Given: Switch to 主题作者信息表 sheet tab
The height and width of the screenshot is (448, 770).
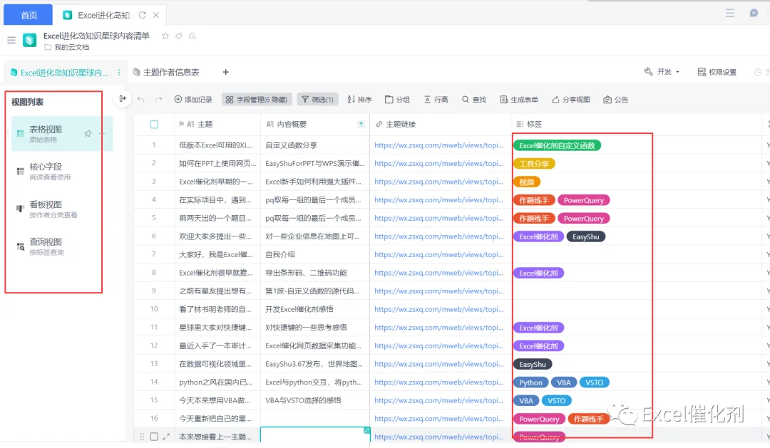Looking at the screenshot, I should coord(166,72).
